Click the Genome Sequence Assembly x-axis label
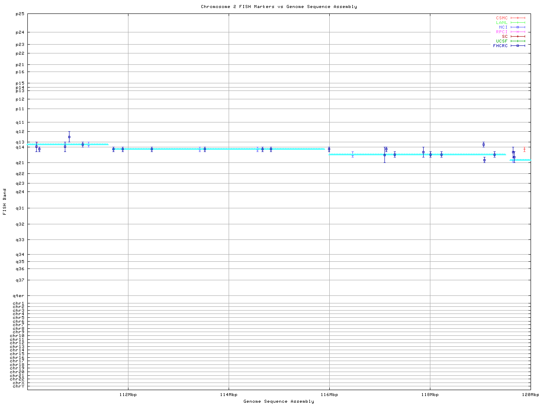This screenshot has width=539, height=404. [279, 401]
